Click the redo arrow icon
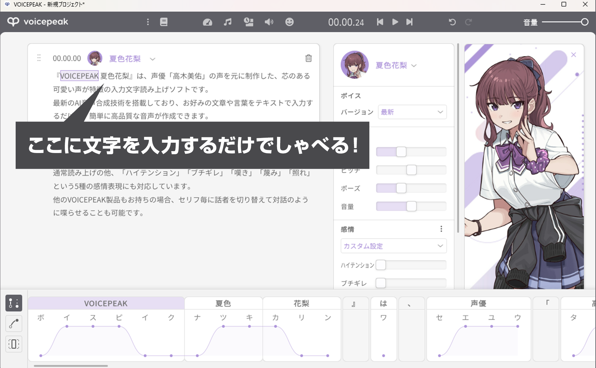596x368 pixels. (x=468, y=22)
